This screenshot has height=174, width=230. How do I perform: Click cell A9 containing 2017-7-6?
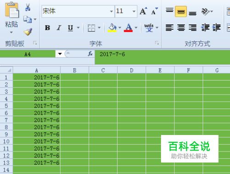point(37,134)
